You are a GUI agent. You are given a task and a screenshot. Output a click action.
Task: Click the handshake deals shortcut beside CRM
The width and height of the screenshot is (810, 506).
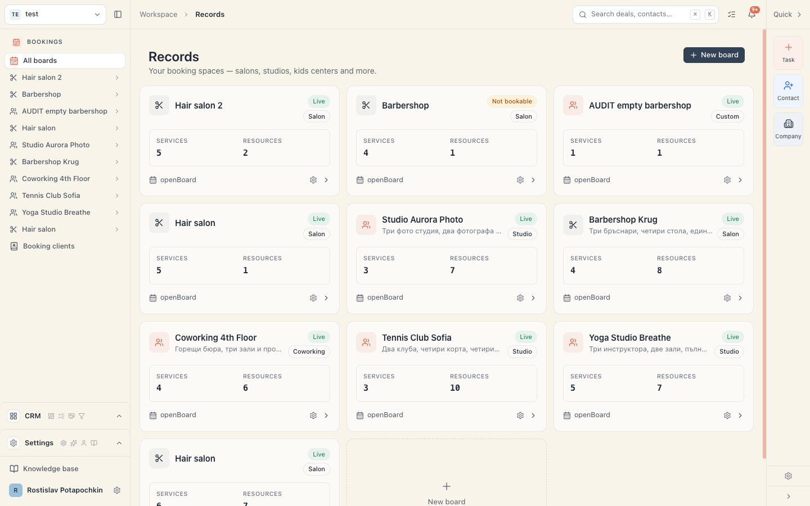point(71,416)
